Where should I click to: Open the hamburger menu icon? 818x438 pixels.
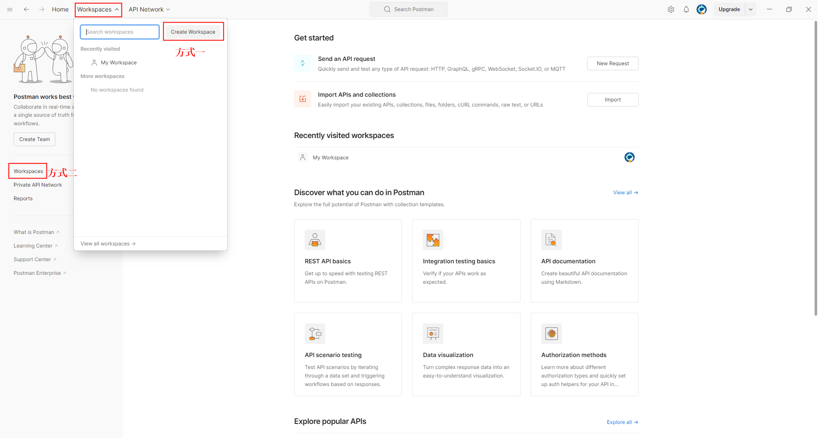(10, 9)
